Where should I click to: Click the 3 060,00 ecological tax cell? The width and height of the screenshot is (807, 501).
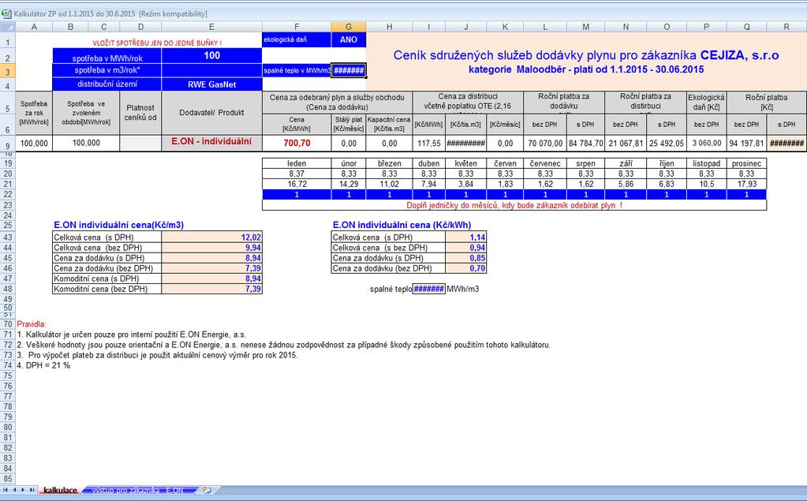tap(707, 143)
